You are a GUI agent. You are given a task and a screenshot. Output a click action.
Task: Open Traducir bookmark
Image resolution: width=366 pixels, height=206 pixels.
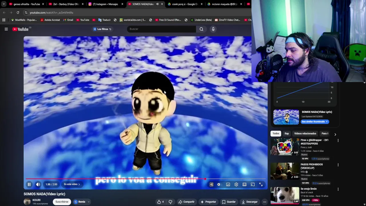104,20
